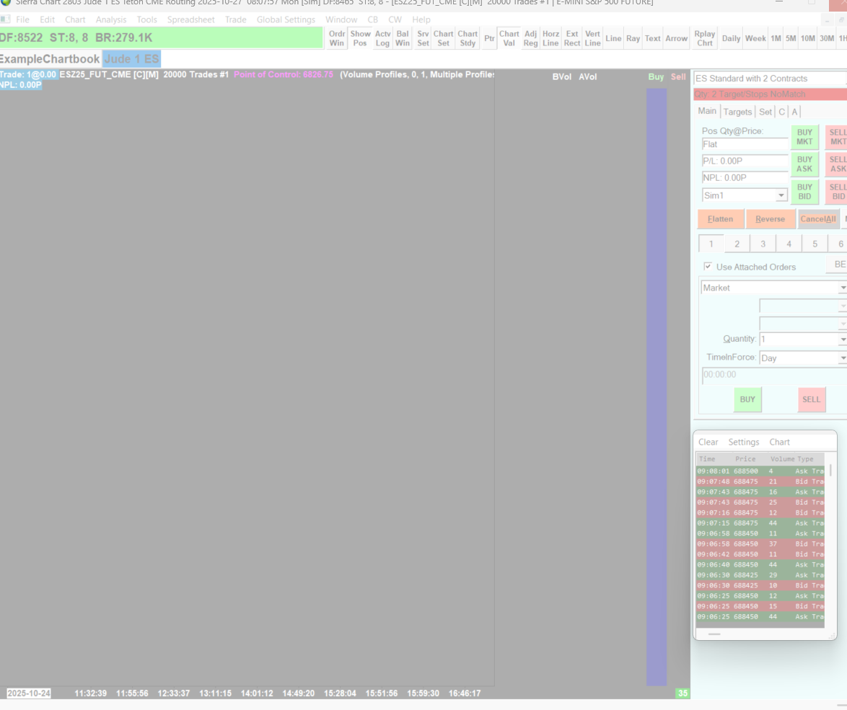Open the File menu
The height and width of the screenshot is (710, 847).
(x=22, y=19)
